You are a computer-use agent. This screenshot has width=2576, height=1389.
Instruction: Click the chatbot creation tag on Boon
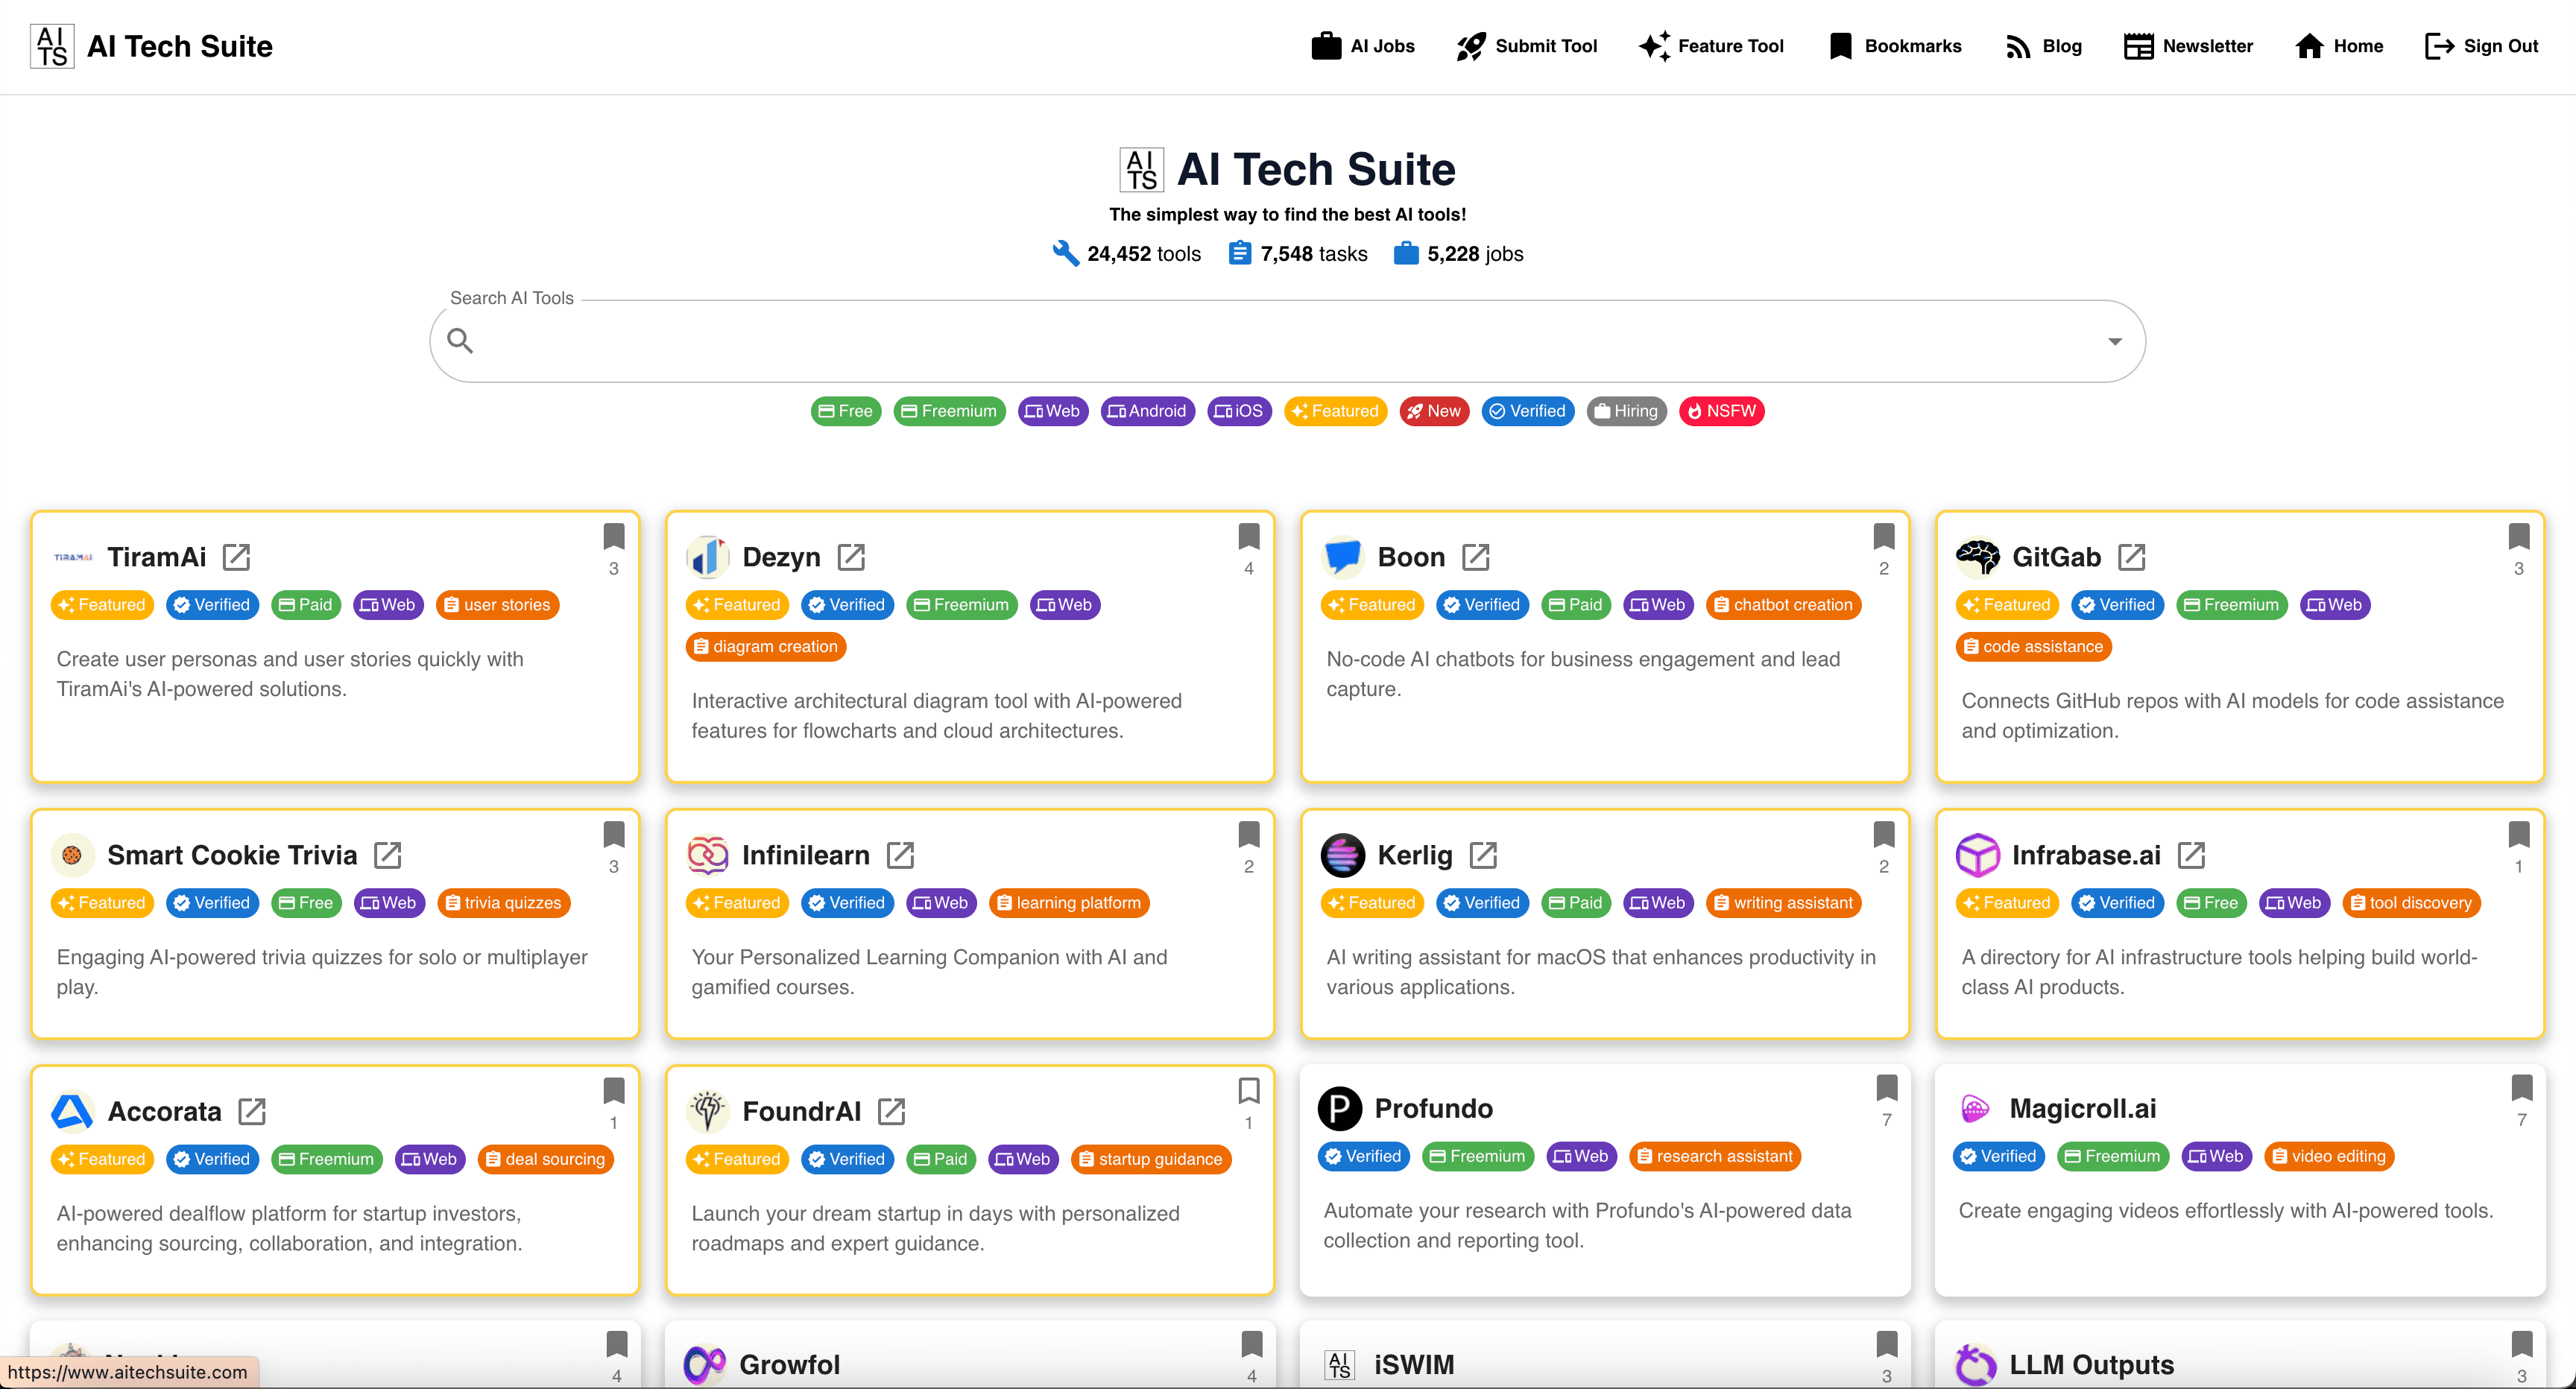pos(1783,605)
